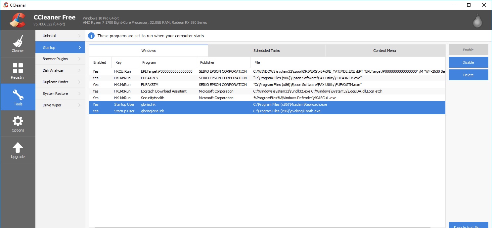
Task: Open Duplicate Finder tool
Action: click(x=60, y=82)
